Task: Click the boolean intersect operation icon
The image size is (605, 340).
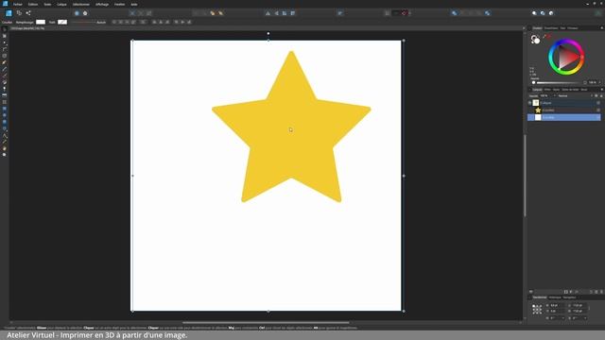Action: (x=471, y=13)
